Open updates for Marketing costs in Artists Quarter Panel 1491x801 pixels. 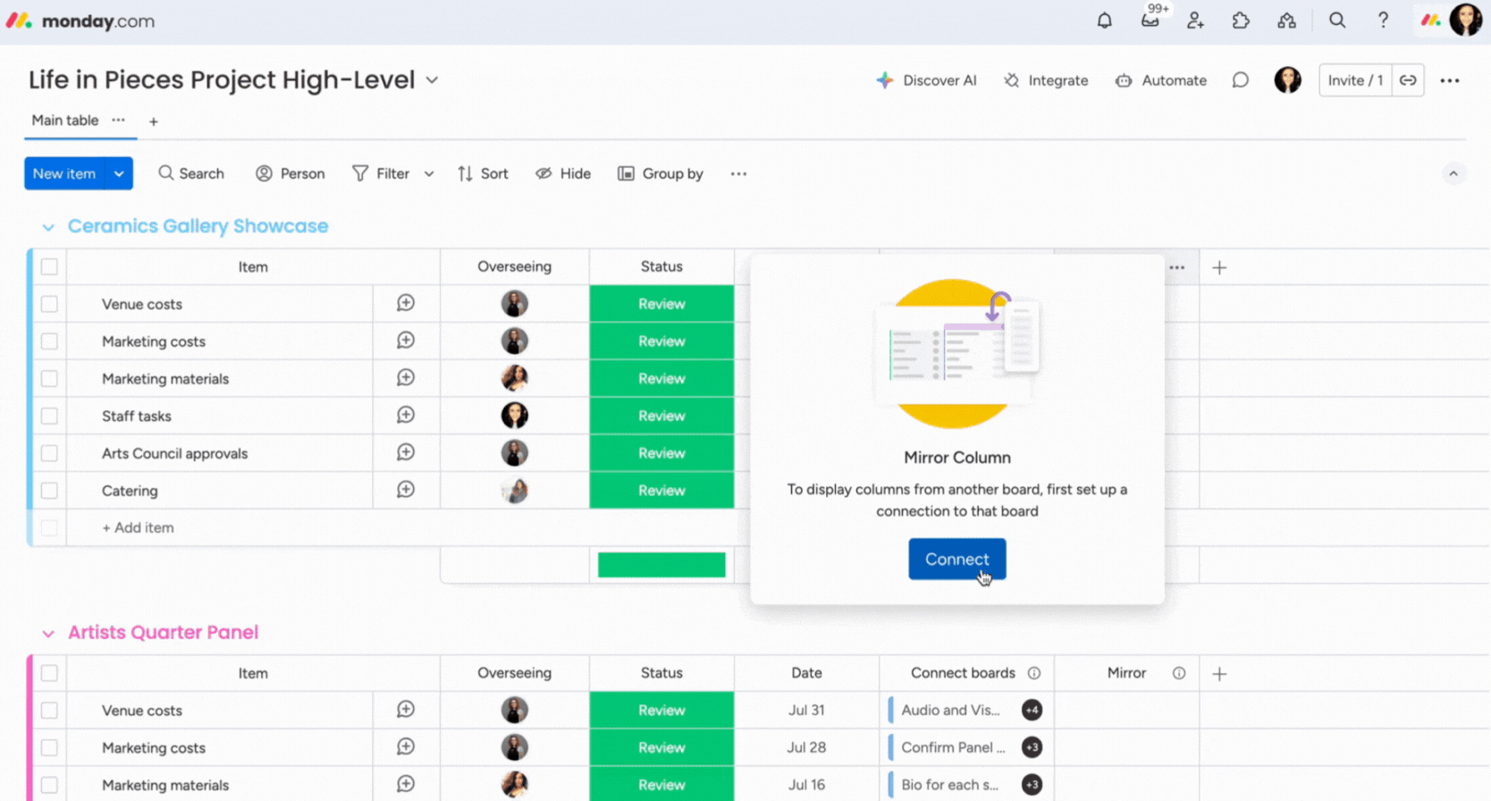point(406,746)
